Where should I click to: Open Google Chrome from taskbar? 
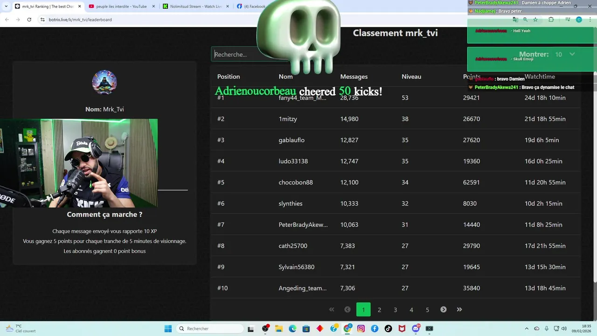347,329
